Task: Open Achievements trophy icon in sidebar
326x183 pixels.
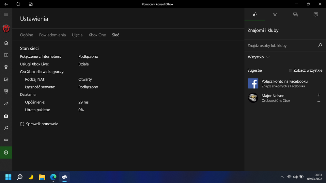Action: [x=6, y=67]
